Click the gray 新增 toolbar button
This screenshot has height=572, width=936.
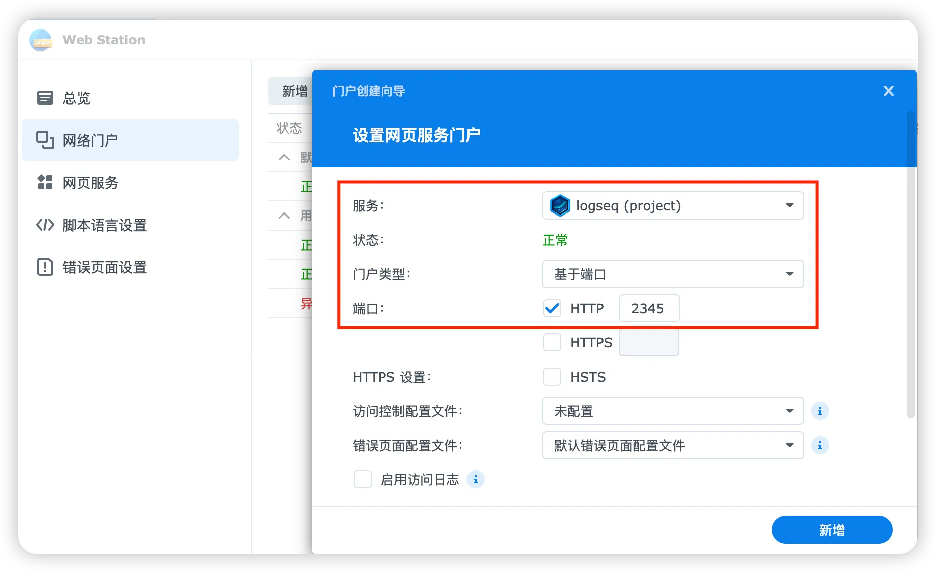(291, 91)
